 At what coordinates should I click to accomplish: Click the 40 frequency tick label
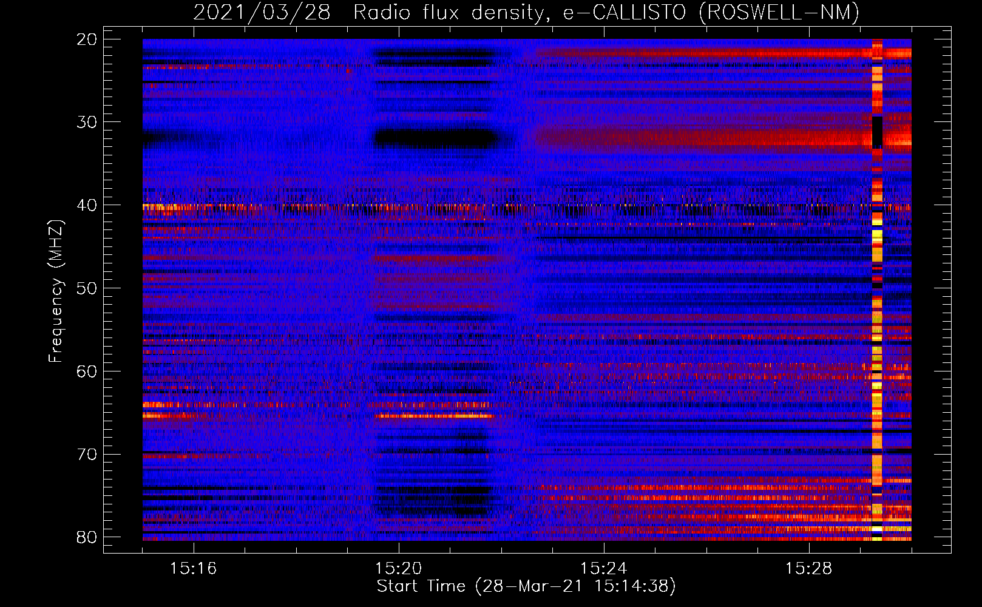click(x=87, y=205)
